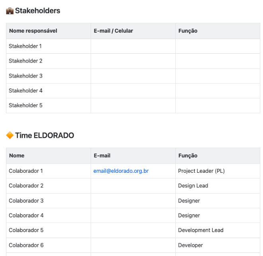Viewport: 263px width, 256px height.
Task: Click the Stakeholder 5 name cell
Action: click(49, 106)
